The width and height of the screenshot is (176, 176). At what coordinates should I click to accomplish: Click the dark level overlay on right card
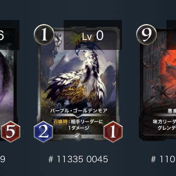click(x=171, y=35)
